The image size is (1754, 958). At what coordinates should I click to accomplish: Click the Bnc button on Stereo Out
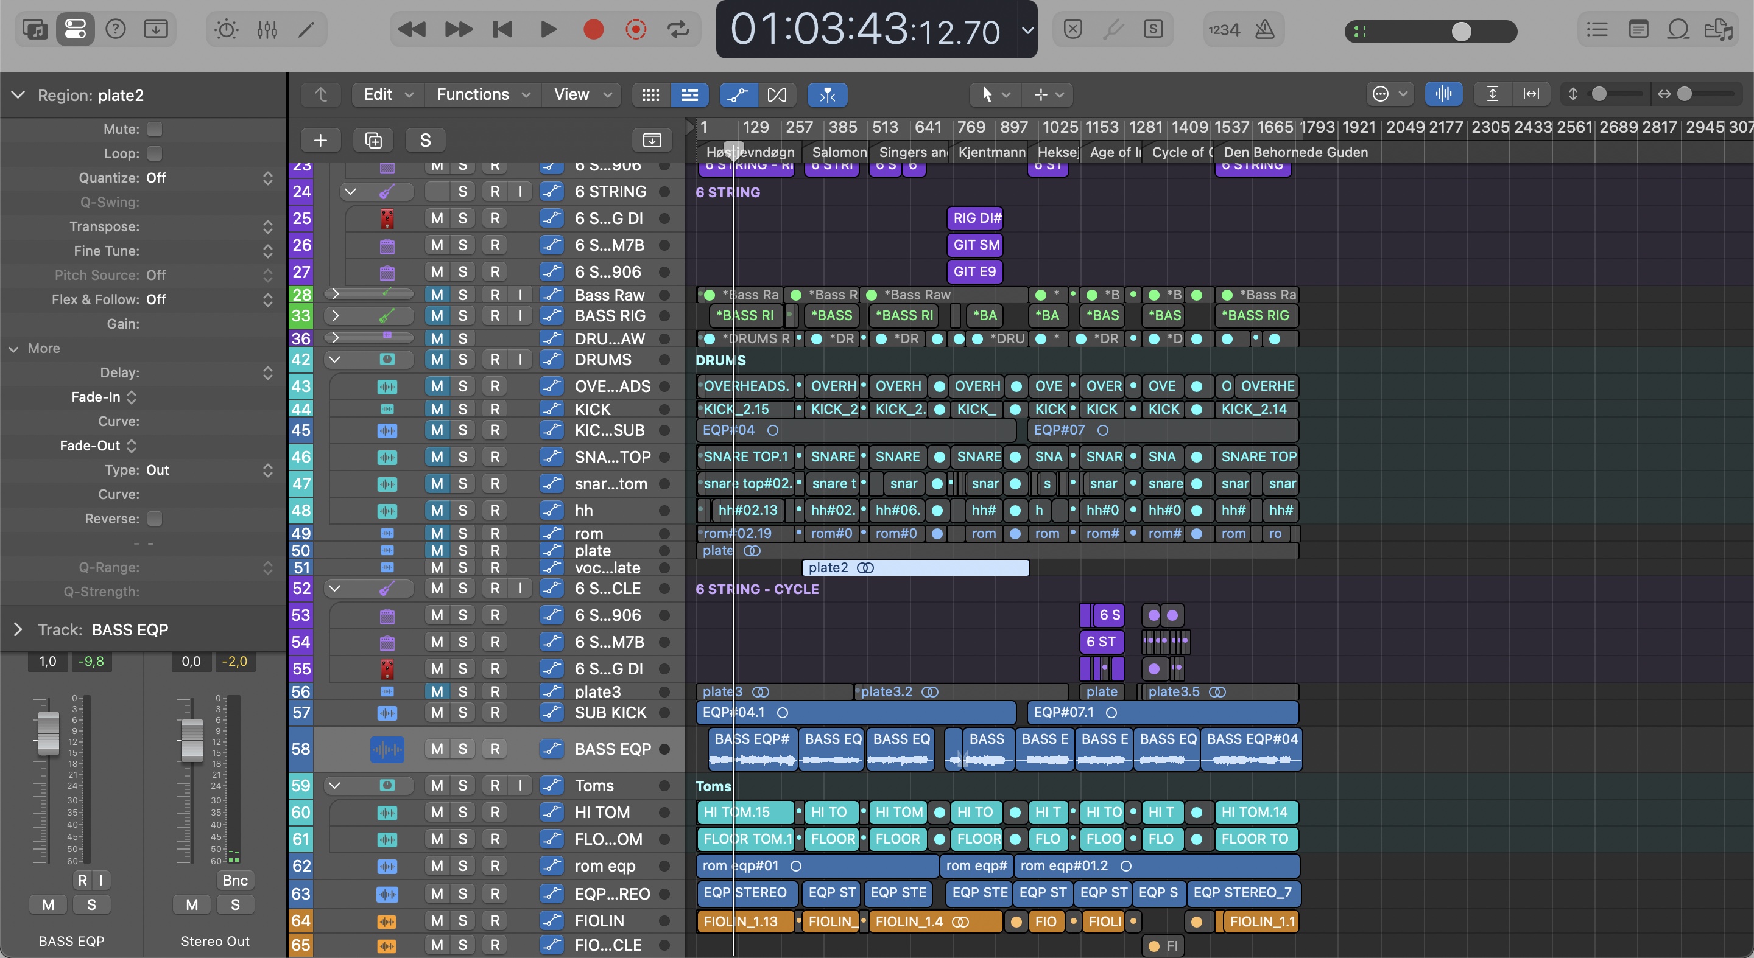(x=235, y=881)
